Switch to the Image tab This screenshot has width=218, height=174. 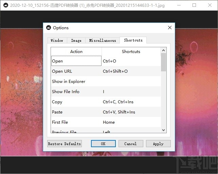pos(76,40)
